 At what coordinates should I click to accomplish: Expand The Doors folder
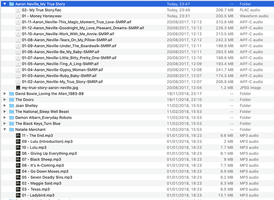pyautogui.click(x=5, y=100)
